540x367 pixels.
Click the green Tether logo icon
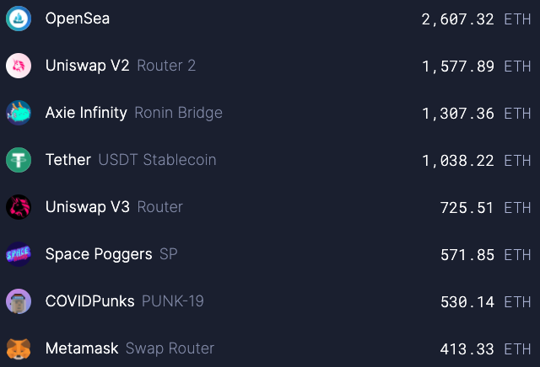(19, 160)
